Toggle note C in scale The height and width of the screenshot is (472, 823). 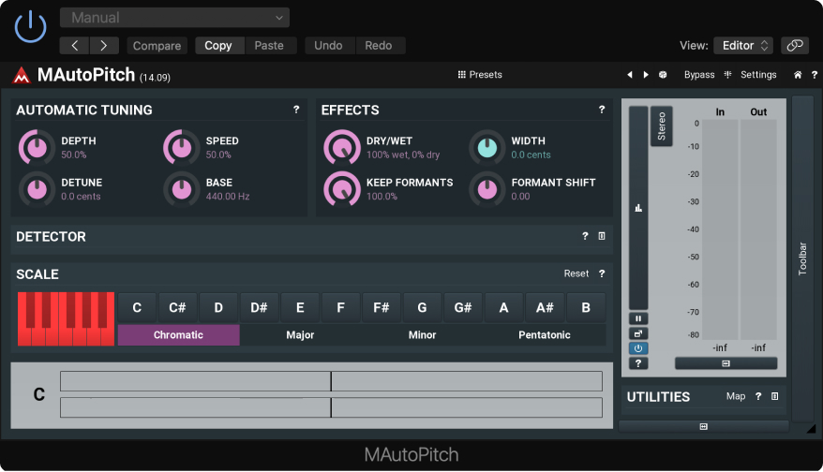(137, 307)
